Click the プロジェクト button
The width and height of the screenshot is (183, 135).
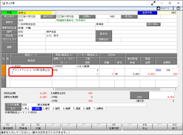click(x=9, y=39)
